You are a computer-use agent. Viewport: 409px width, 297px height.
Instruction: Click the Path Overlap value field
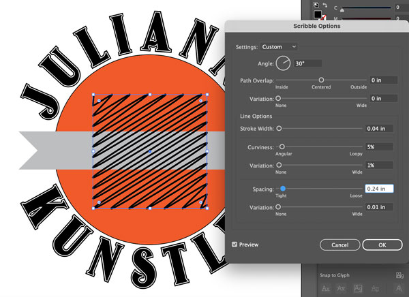384,80
